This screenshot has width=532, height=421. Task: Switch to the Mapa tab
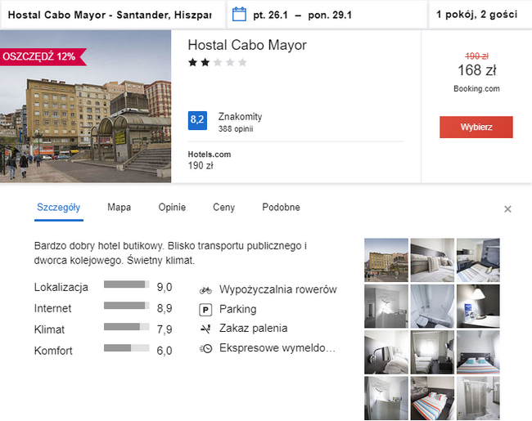(119, 207)
